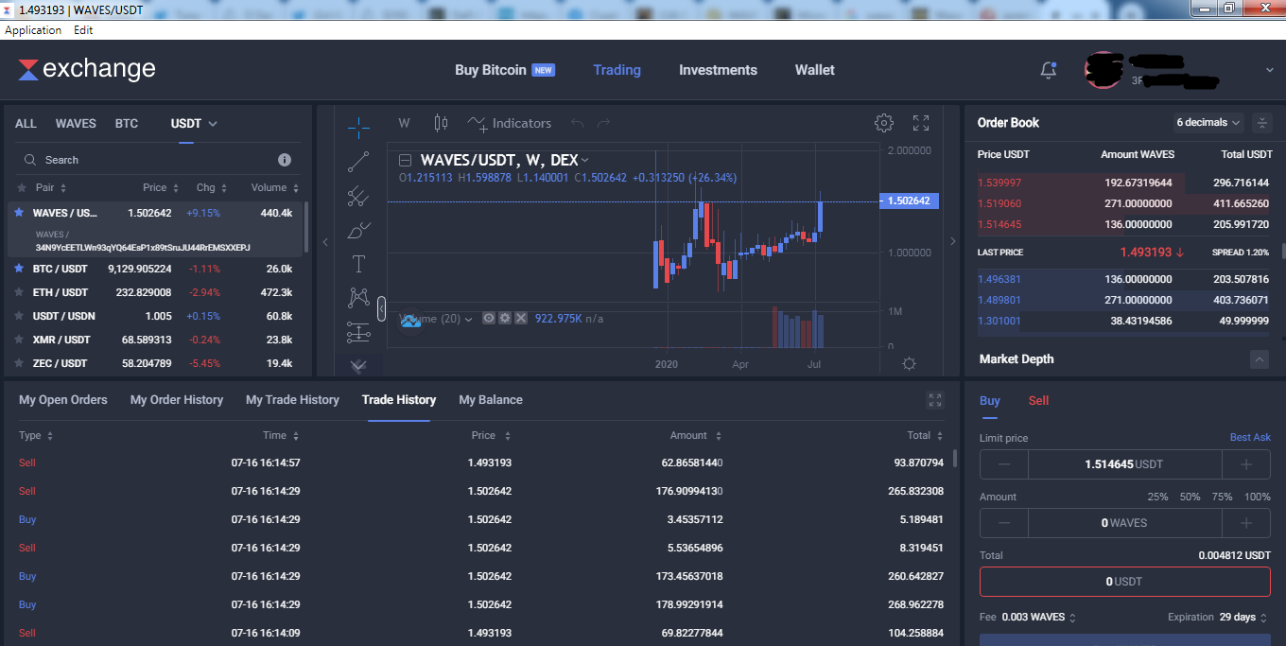Set amount to 50%

point(1190,497)
